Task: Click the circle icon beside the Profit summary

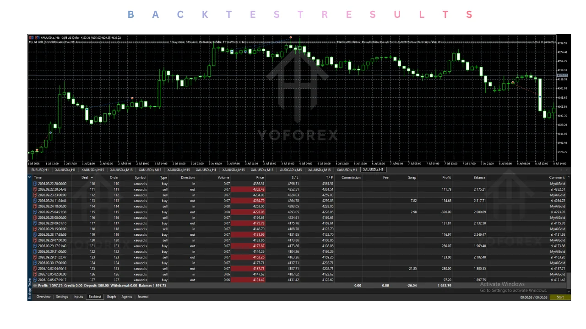Action: pos(35,286)
